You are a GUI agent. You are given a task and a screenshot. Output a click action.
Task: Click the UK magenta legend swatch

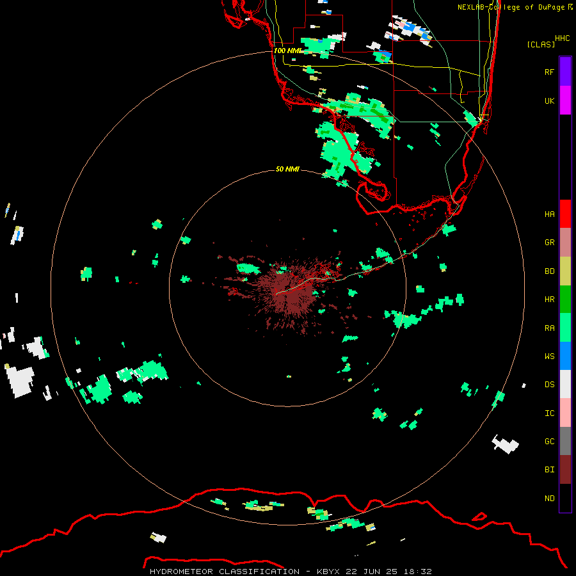565,100
